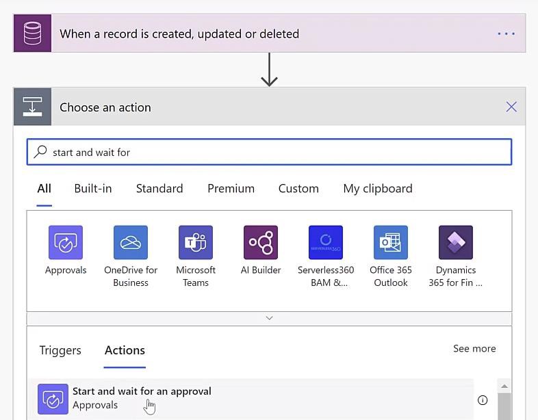Image resolution: width=538 pixels, height=420 pixels.
Task: Click the approval action's Approvals icon
Action: [x=53, y=399]
